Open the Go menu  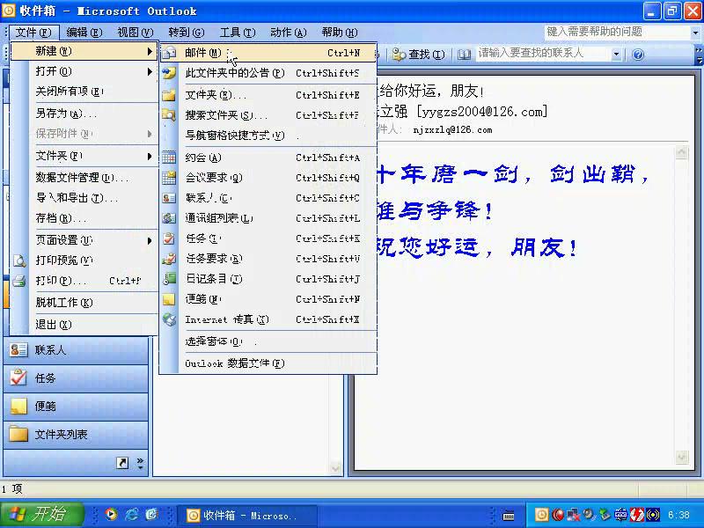click(x=187, y=33)
